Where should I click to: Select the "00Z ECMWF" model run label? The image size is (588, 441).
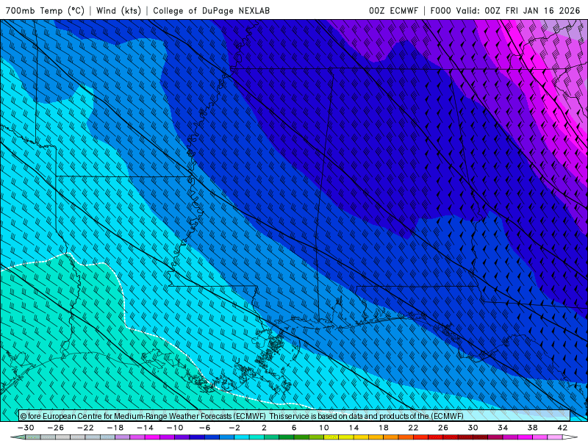pyautogui.click(x=393, y=10)
